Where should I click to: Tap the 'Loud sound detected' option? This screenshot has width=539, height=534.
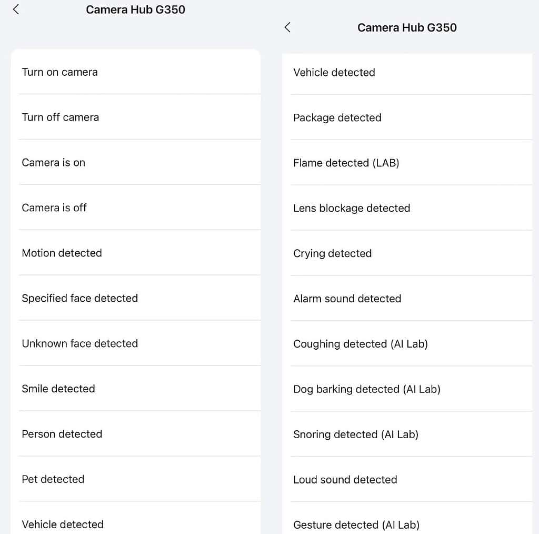pos(345,480)
